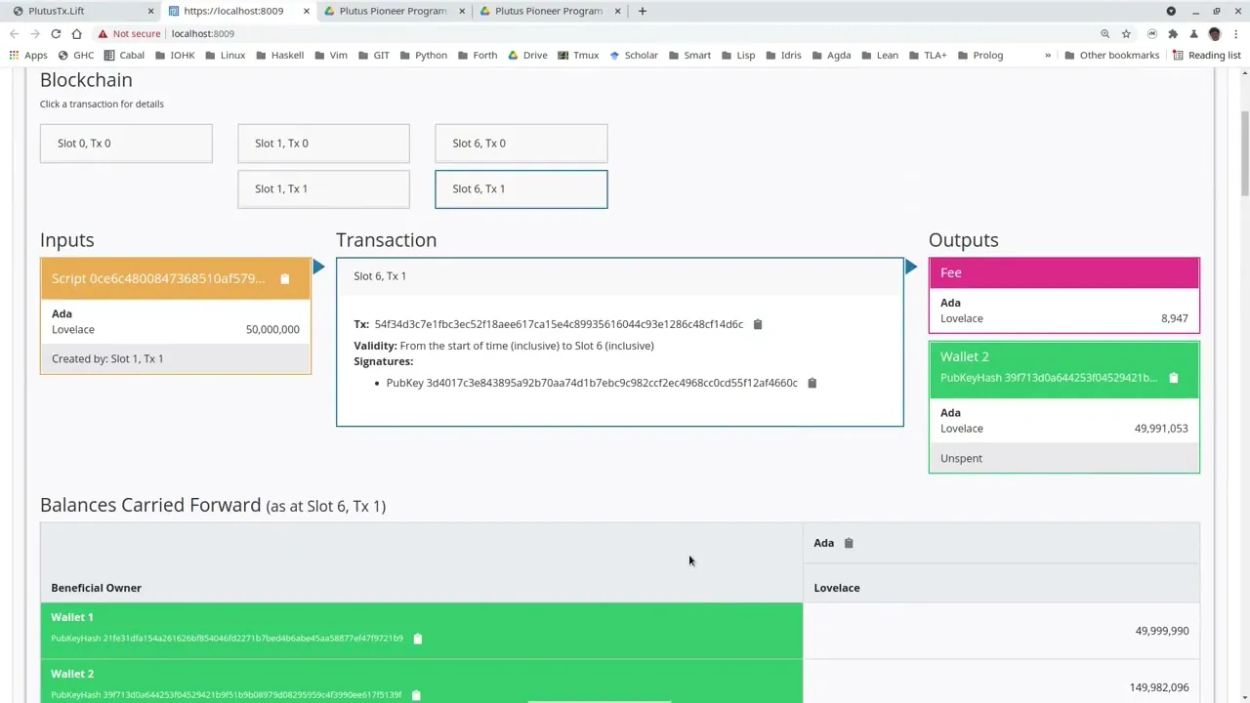Open Slot 1, Tx 1 transaction details
The height and width of the screenshot is (703, 1250).
click(323, 189)
